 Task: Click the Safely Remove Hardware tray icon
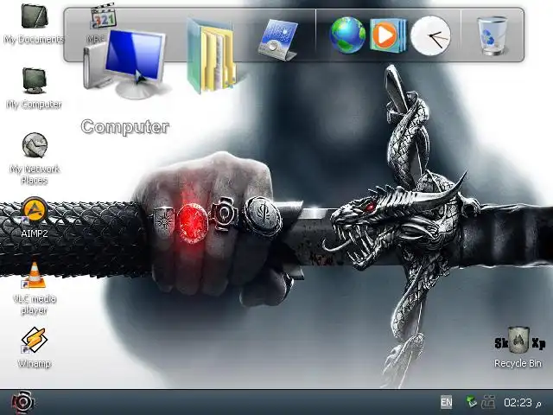[x=471, y=402]
